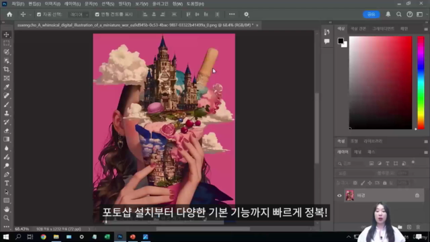Pick a color in the color field
This screenshot has width=430, height=242.
[380, 83]
